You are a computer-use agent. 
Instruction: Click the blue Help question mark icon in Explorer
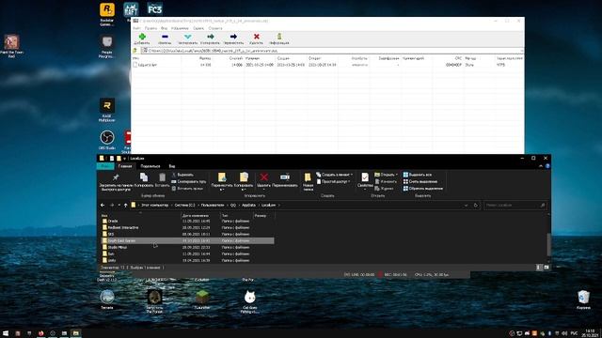547,166
